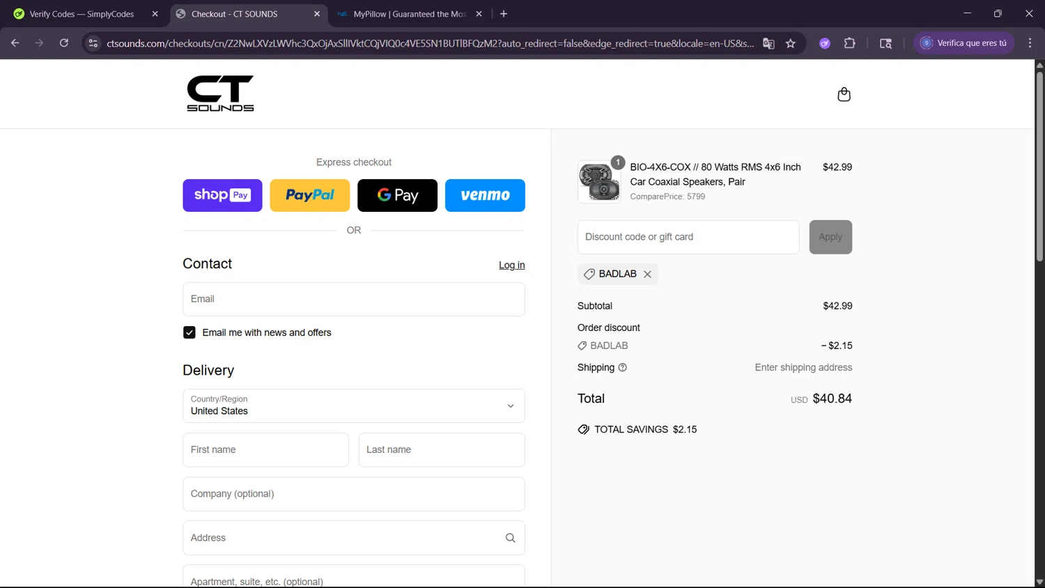Focus the Email input field
1045x588 pixels.
pyautogui.click(x=354, y=299)
